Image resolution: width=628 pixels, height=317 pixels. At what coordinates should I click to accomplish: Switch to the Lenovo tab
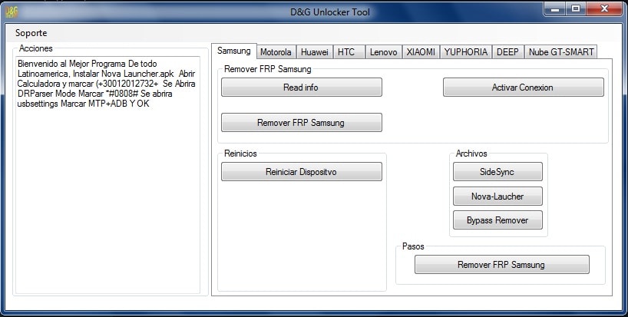(383, 52)
